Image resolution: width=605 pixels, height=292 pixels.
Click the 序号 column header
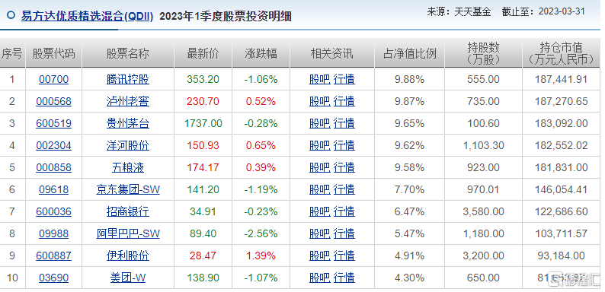12,53
